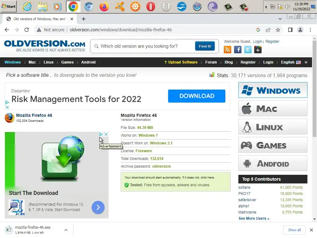Select Games in the navigation bar
This screenshot has height=238, width=317.
67,62
